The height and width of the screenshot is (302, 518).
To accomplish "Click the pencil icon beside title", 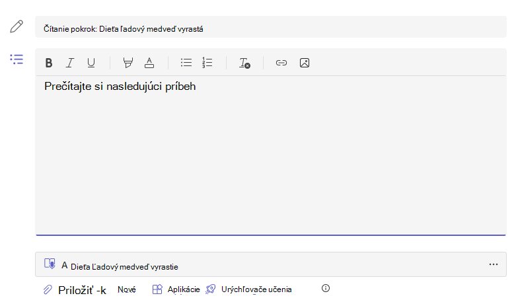I will 17,26.
